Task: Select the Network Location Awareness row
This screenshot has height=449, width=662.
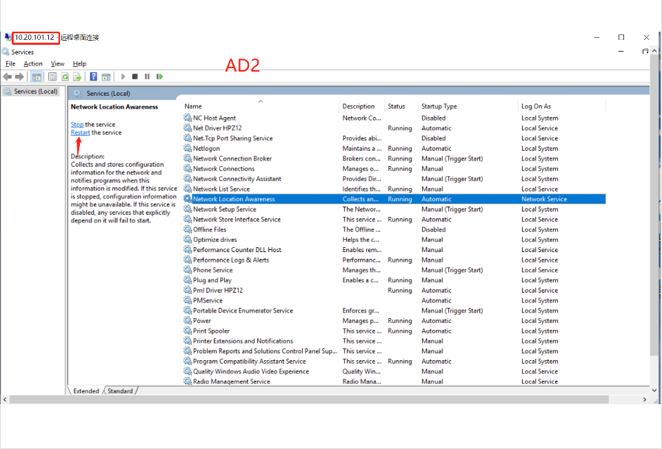Action: click(x=394, y=199)
